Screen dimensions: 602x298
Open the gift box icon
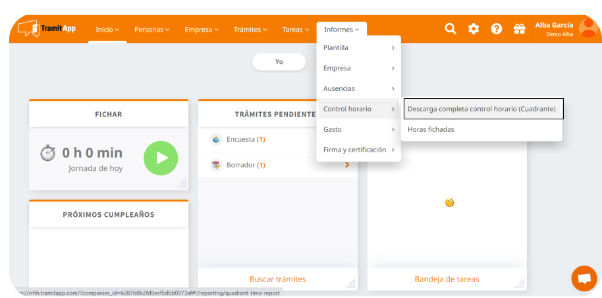point(519,29)
